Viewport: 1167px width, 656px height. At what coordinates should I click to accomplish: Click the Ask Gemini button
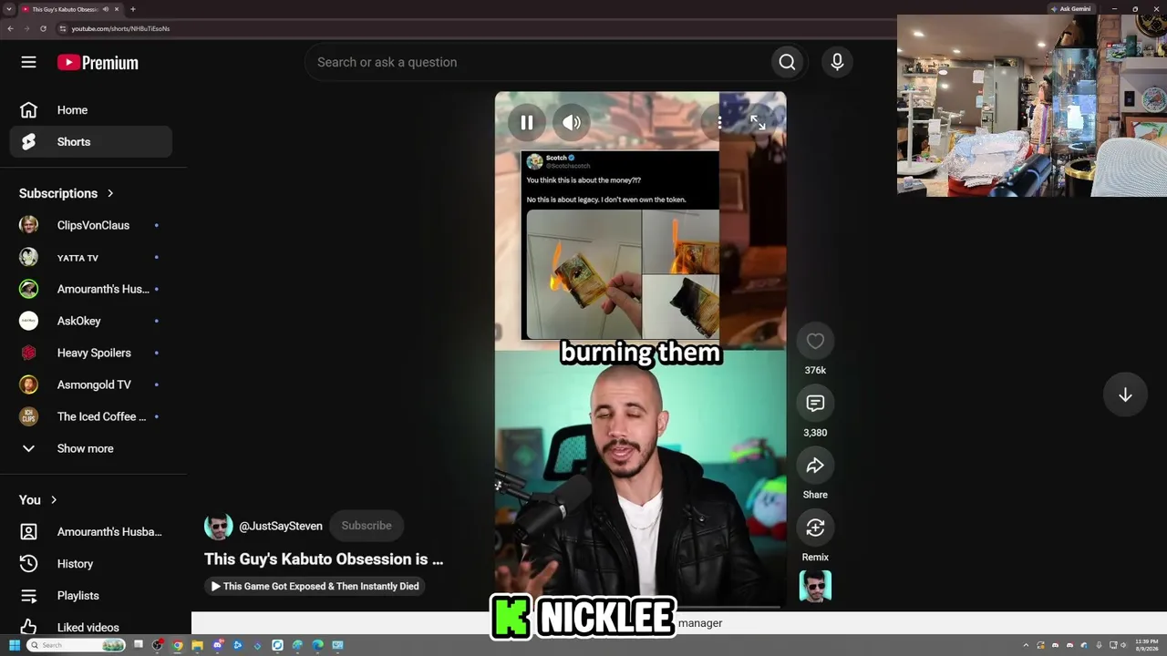[x=1071, y=9]
